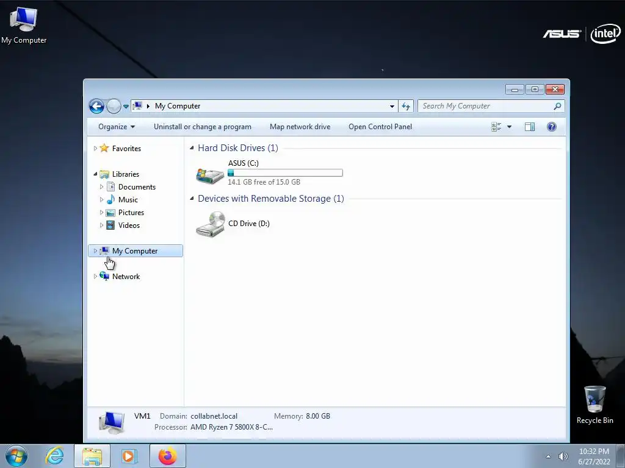The image size is (625, 468).
Task: Select Network in the navigation pane
Action: (126, 276)
